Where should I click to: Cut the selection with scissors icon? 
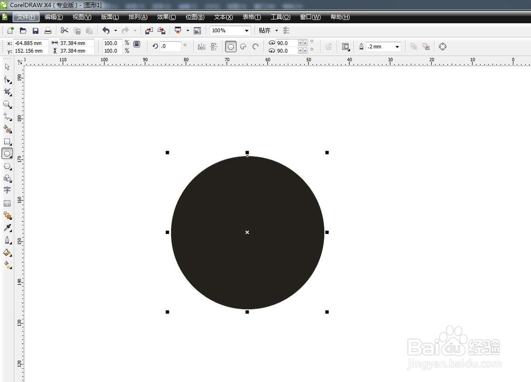tap(64, 30)
